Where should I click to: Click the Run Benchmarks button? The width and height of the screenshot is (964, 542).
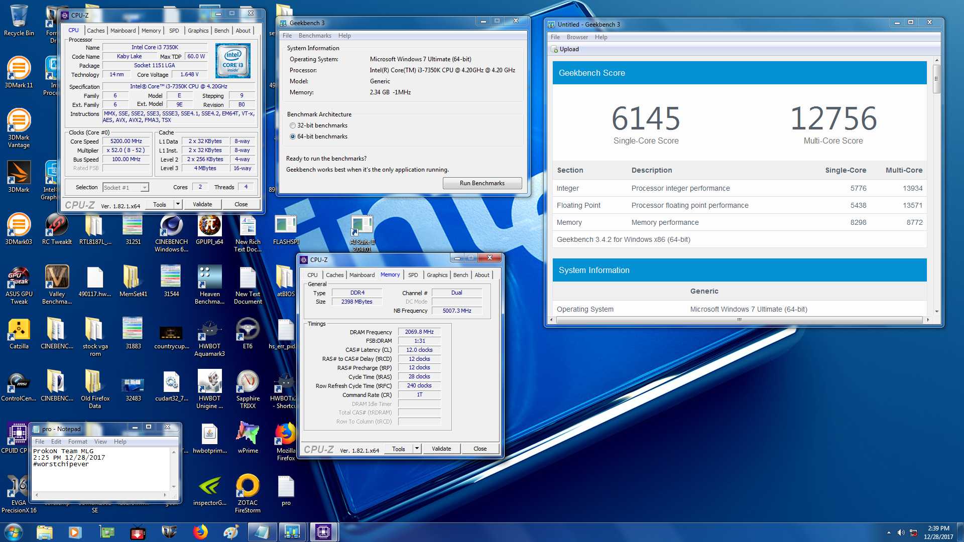coord(482,183)
